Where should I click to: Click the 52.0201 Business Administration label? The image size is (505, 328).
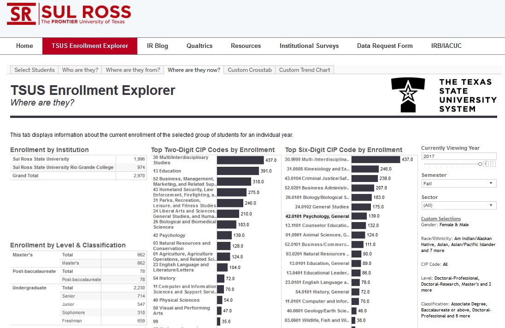click(317, 188)
